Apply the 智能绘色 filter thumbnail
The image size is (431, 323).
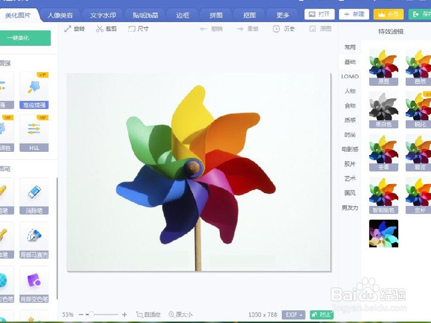(384, 195)
